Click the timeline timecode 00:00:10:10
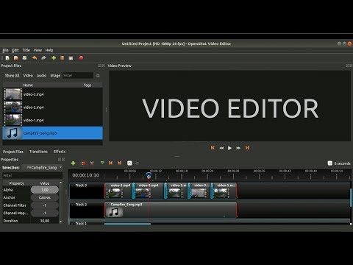This screenshot has width=353, height=265. coord(85,175)
